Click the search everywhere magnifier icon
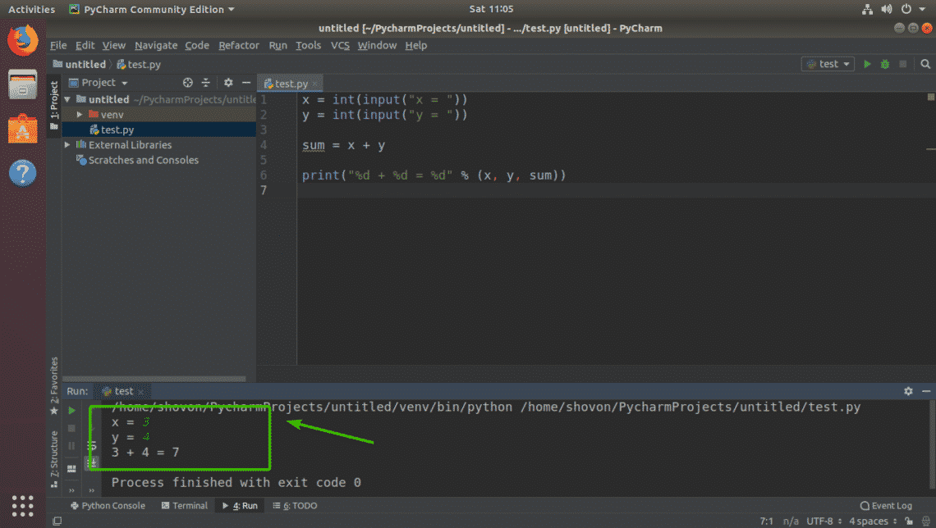Image resolution: width=936 pixels, height=528 pixels. pyautogui.click(x=925, y=63)
